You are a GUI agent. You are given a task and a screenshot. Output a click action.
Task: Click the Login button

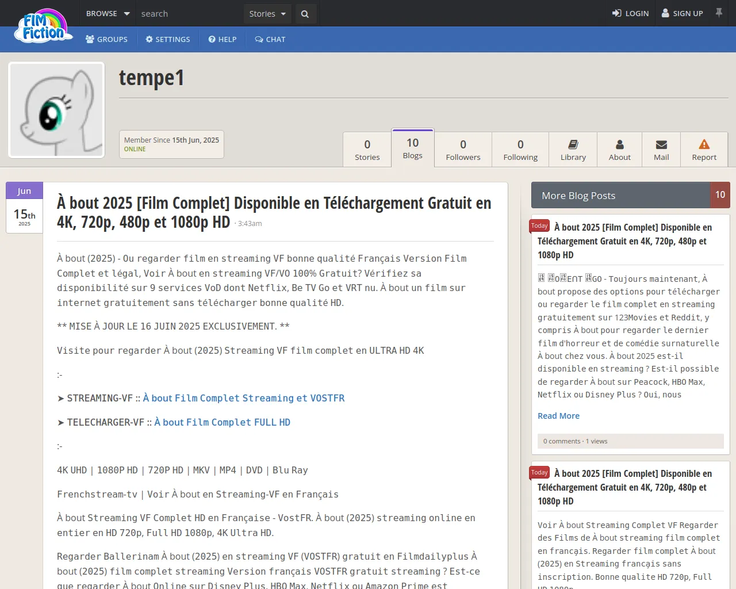(630, 13)
